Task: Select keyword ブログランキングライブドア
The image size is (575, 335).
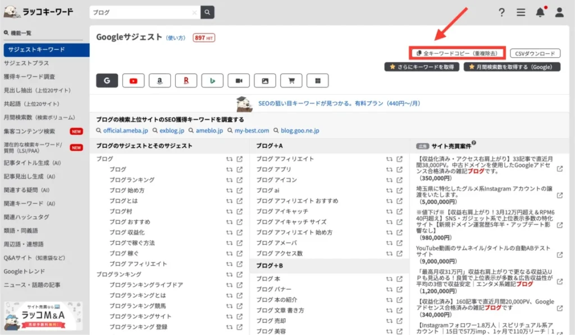Action: [x=146, y=285]
